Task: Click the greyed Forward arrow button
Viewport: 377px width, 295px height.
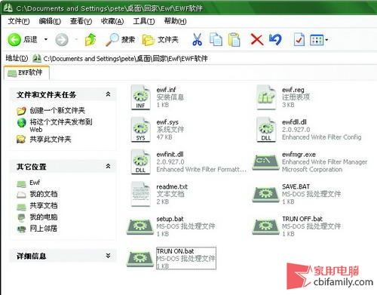Action: [62, 39]
